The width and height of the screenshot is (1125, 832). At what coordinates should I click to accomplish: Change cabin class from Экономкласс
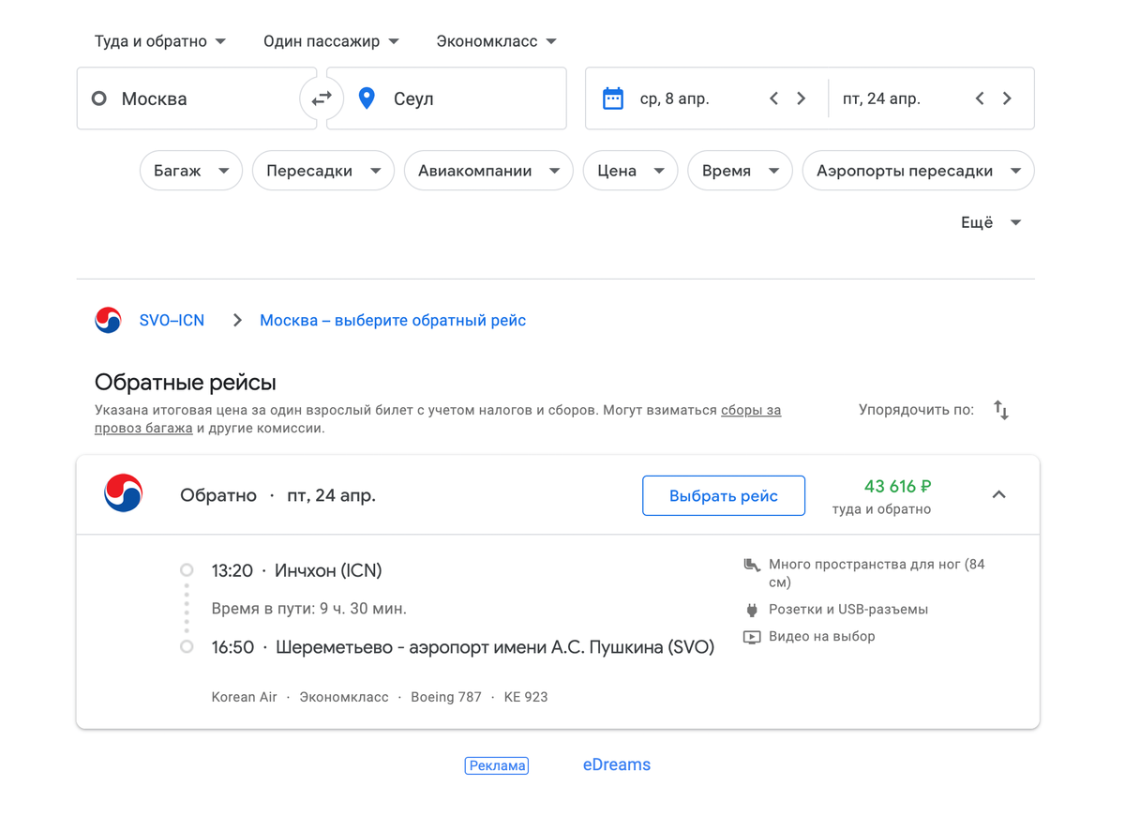coord(496,41)
